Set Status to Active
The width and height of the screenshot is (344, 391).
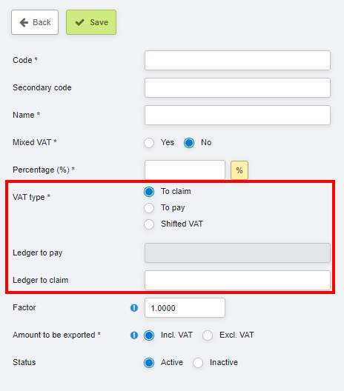point(149,363)
